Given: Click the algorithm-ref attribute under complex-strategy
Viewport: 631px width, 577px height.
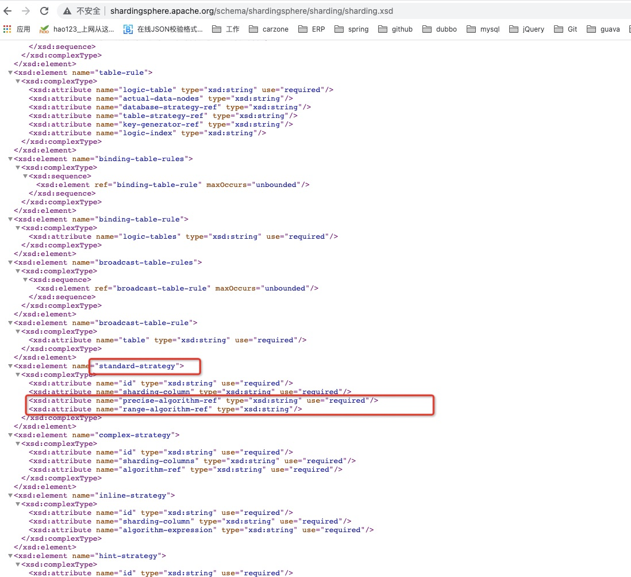Looking at the screenshot, I should coord(186,469).
